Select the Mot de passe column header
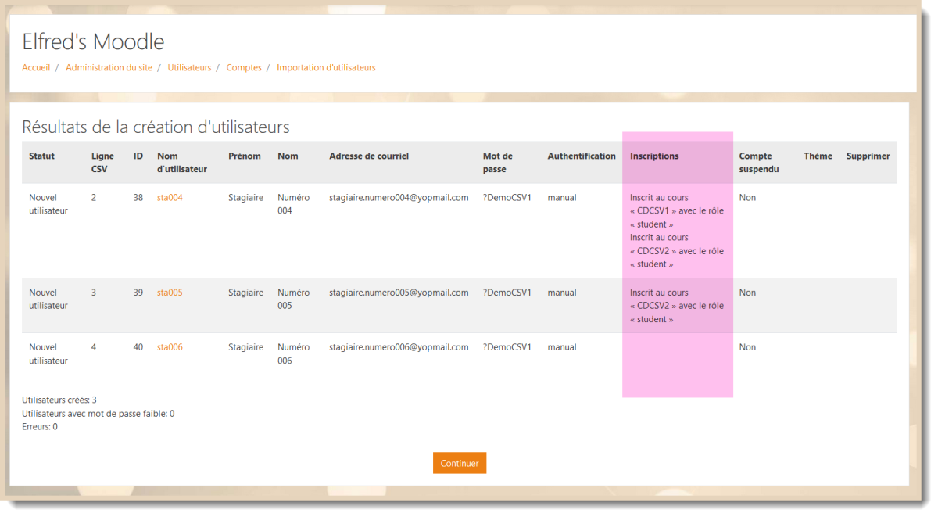 498,163
